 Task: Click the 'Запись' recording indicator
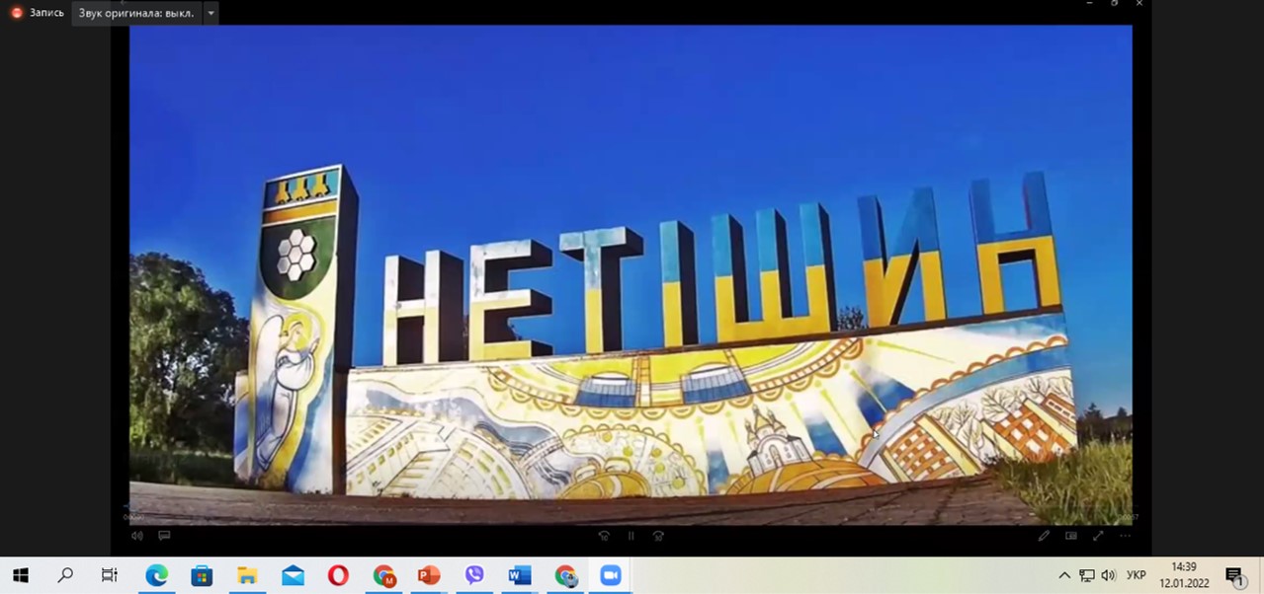(38, 13)
